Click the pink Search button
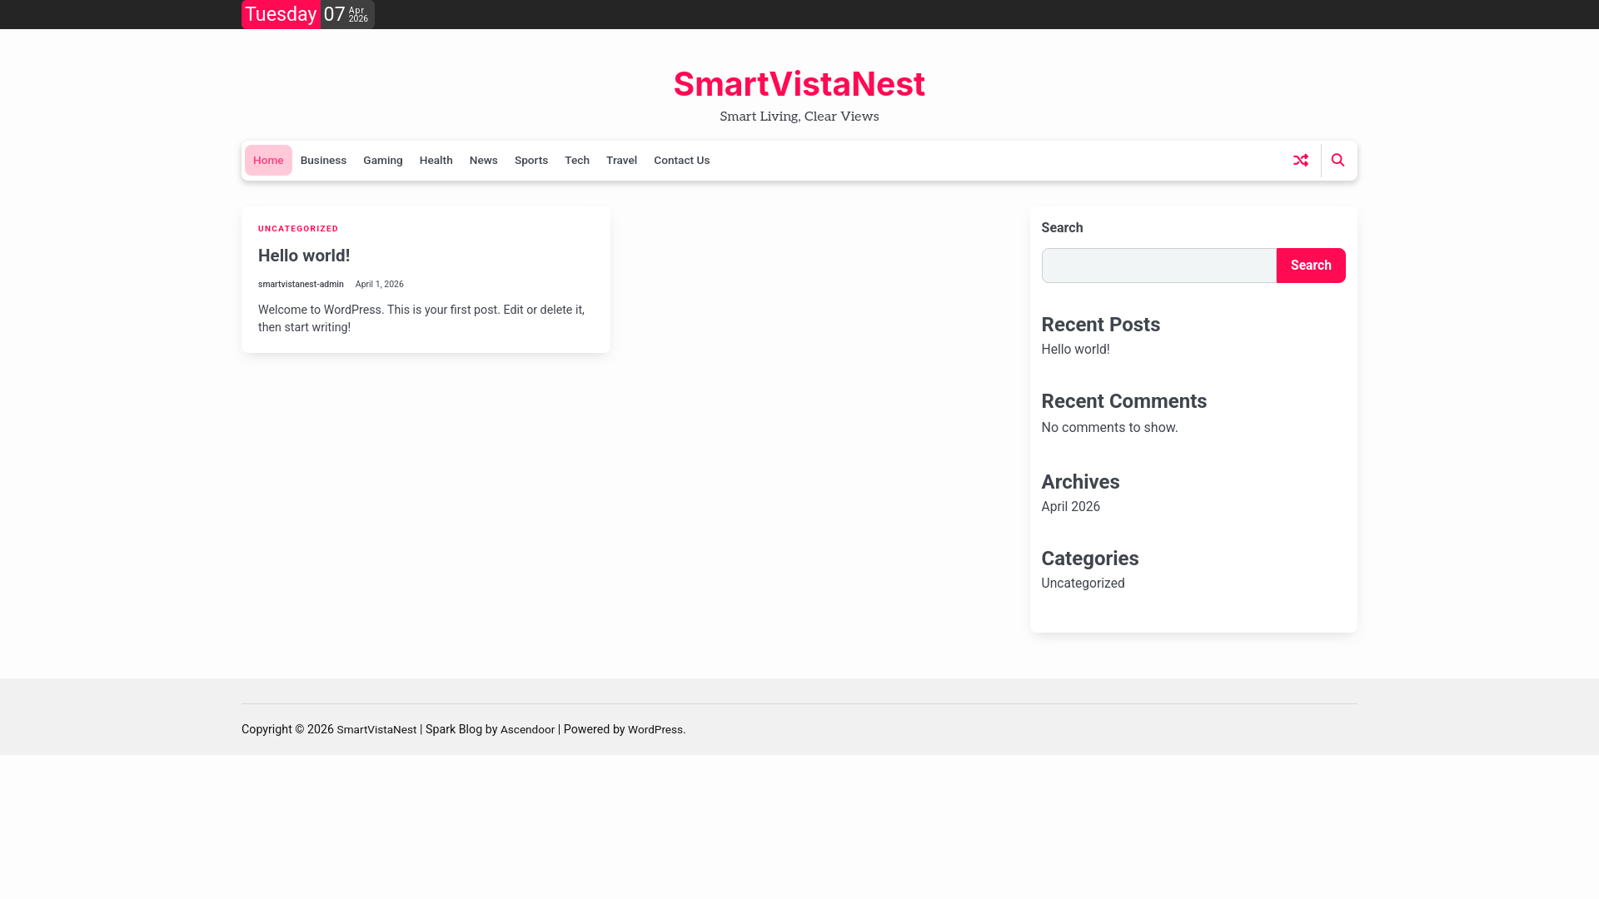 tap(1311, 266)
